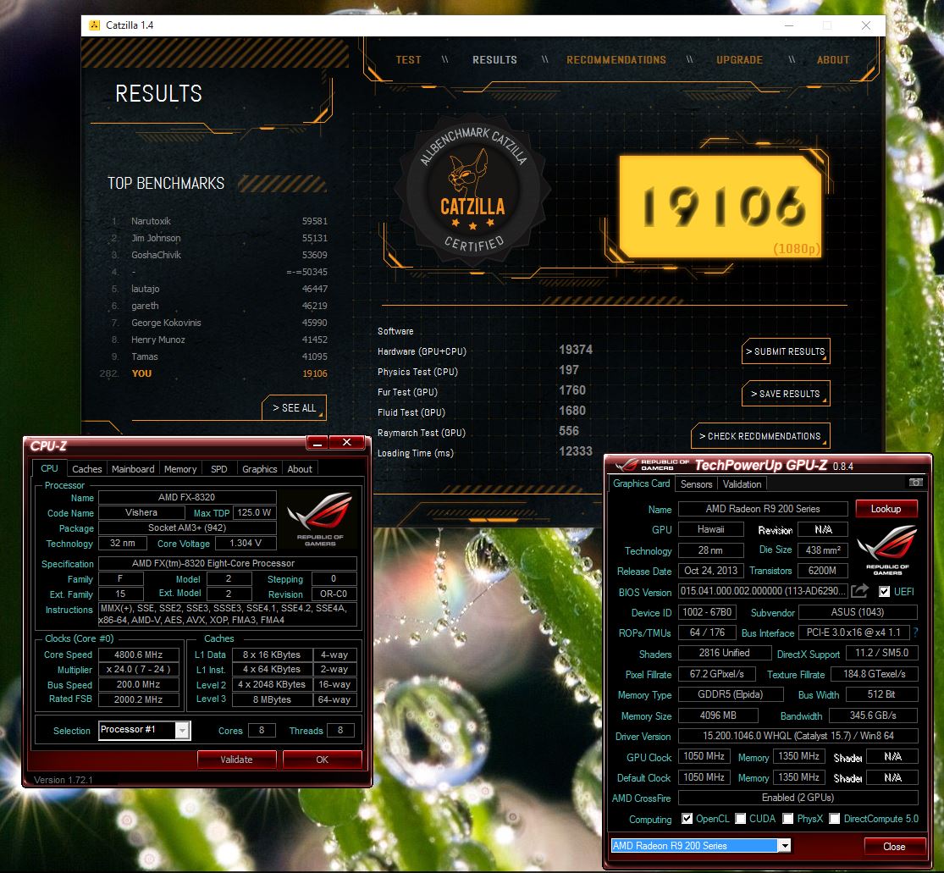Viewport: 944px width, 873px height.
Task: Open the Mainboard tab in CPU-Z
Action: (x=133, y=469)
